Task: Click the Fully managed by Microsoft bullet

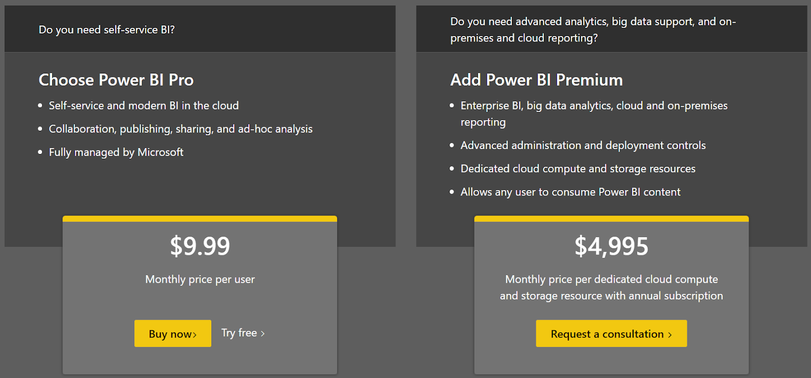Action: pyautogui.click(x=116, y=152)
